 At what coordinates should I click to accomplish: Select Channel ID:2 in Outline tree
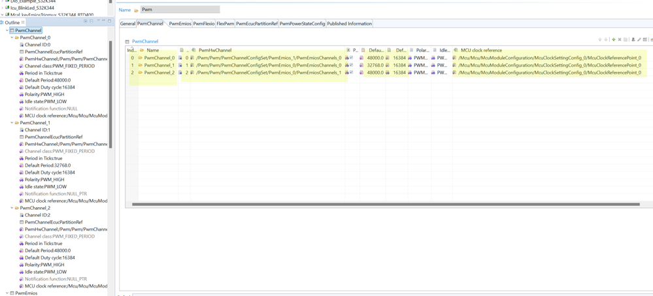click(x=37, y=215)
